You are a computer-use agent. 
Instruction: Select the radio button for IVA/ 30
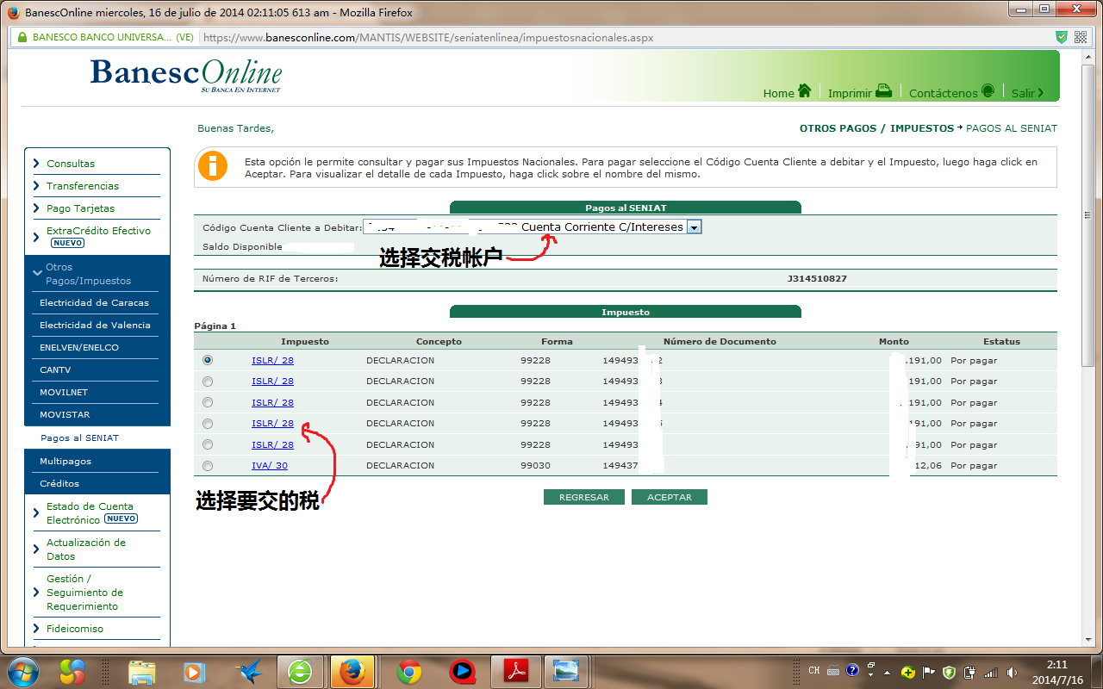pyautogui.click(x=208, y=466)
